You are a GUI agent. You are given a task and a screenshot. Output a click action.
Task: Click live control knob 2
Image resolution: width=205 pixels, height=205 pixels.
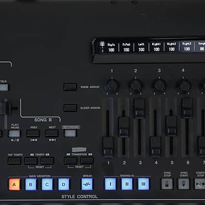[x=136, y=85]
